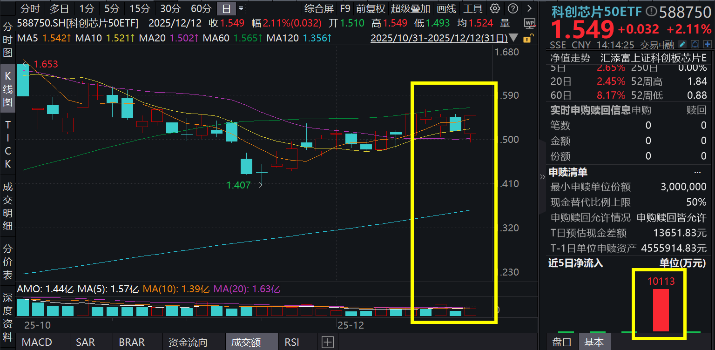
Task: Open the price alert bell icon
Action: click(695, 44)
